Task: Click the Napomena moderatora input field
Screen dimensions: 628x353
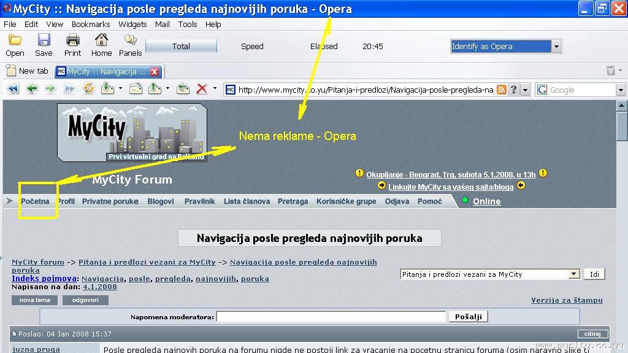Action: coord(331,317)
